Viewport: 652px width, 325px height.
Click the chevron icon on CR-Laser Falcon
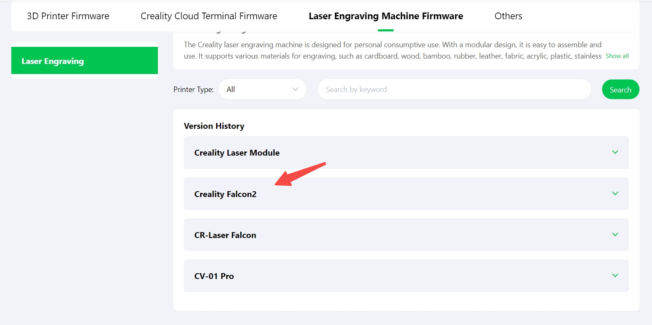(615, 234)
